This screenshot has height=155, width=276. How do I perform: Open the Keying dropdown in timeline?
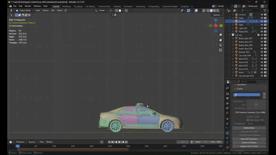33,142
